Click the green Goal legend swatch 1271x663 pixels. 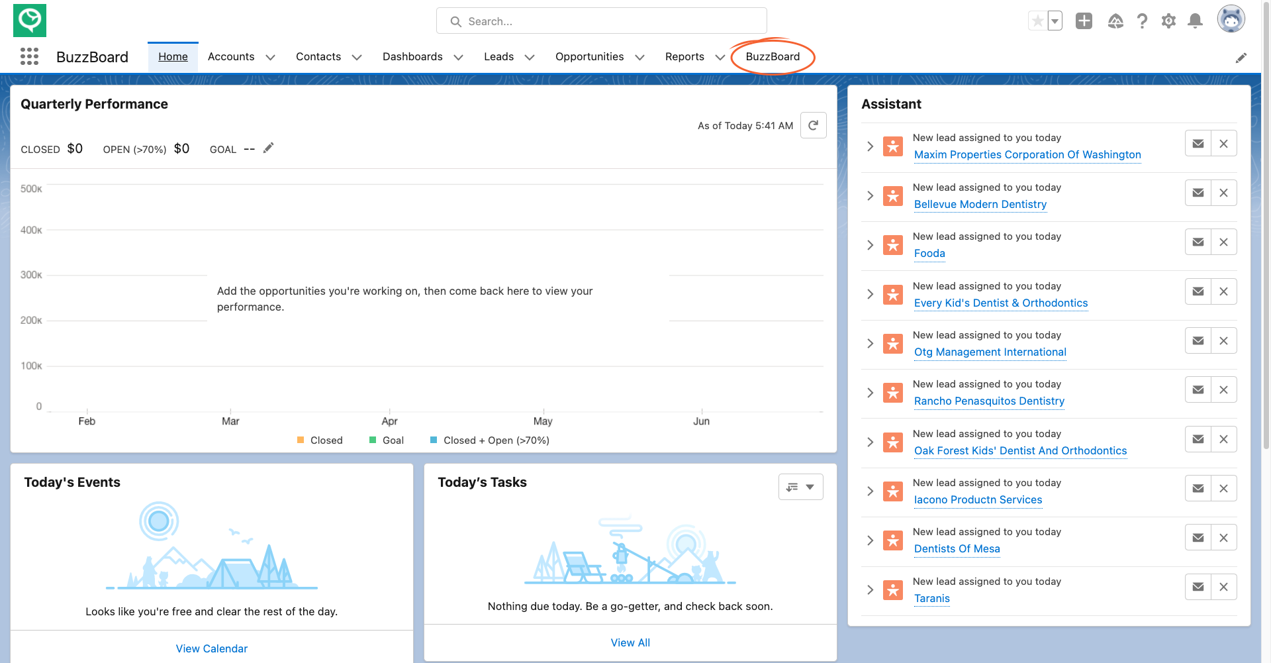coord(373,440)
